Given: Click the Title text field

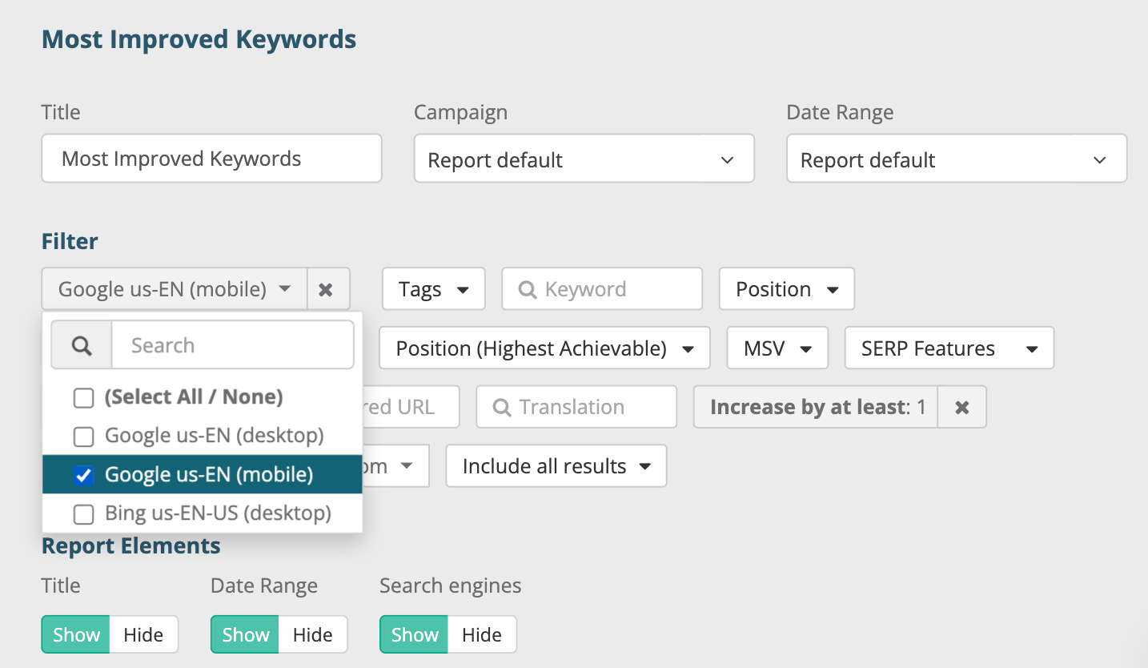Looking at the screenshot, I should (x=211, y=158).
